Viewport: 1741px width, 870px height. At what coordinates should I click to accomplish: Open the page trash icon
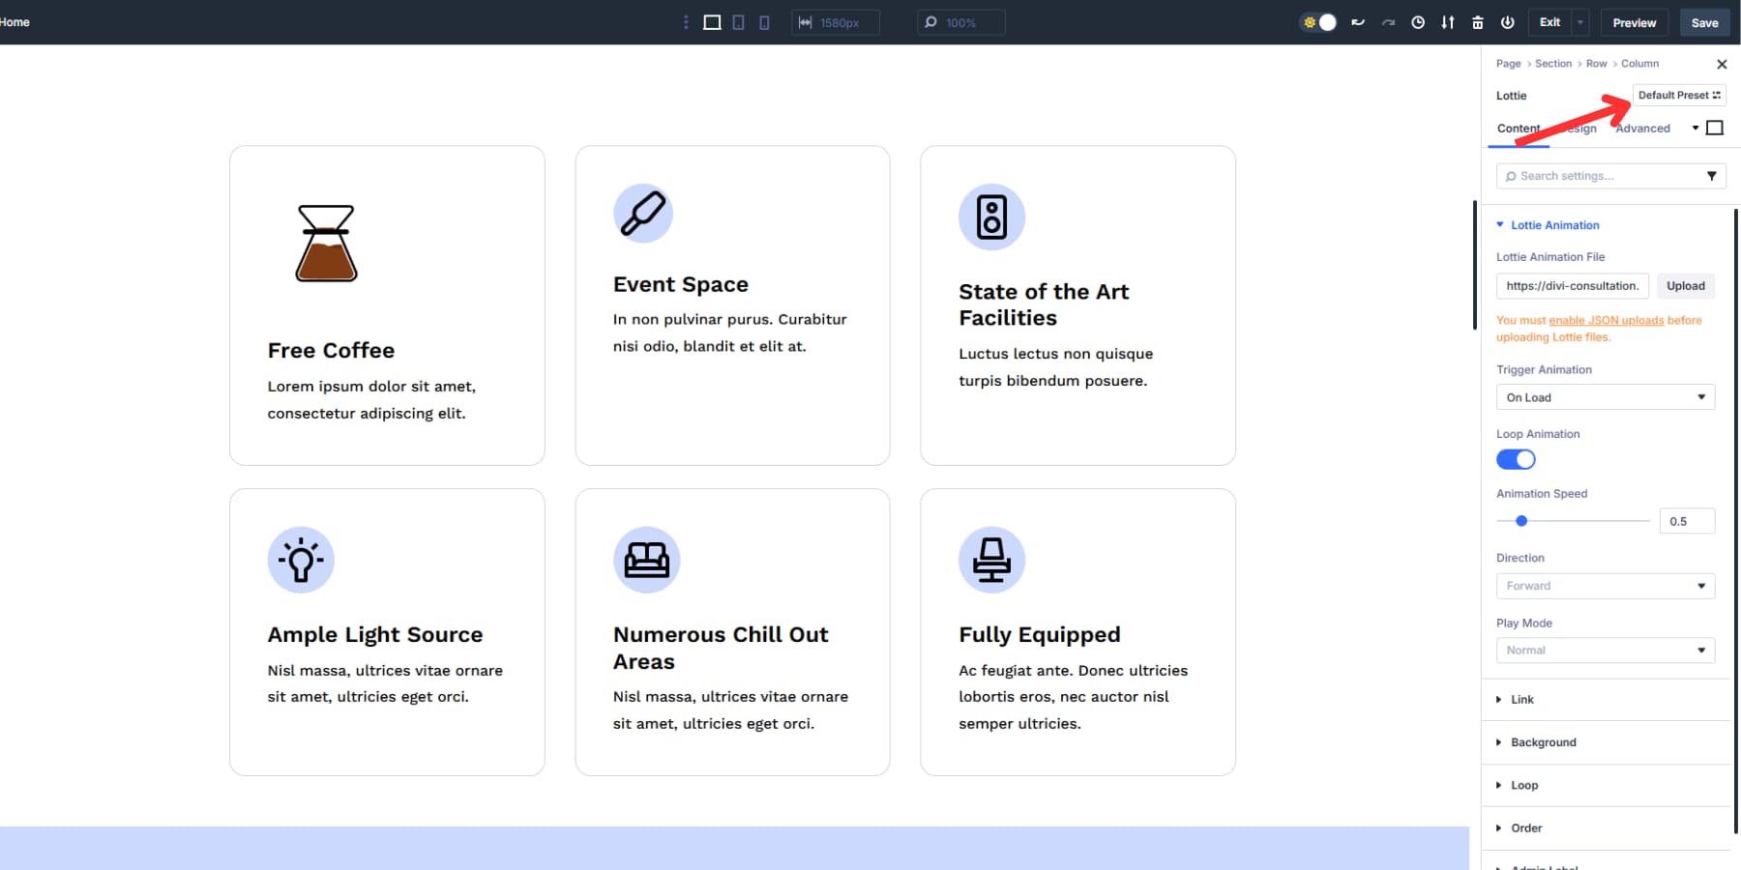[x=1477, y=22]
